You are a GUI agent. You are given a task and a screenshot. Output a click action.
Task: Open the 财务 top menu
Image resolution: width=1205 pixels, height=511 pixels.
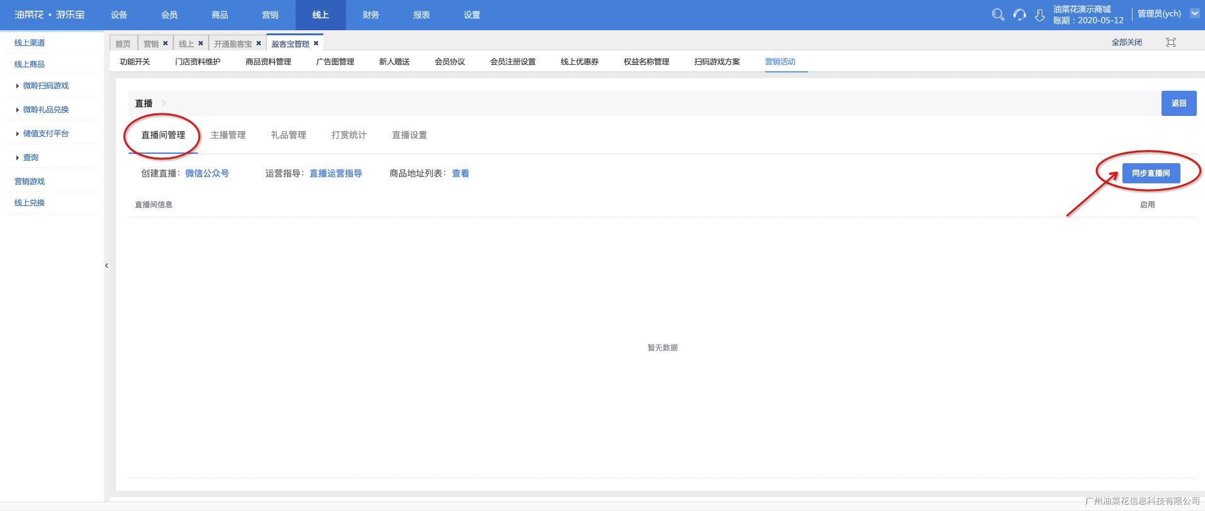coord(371,15)
